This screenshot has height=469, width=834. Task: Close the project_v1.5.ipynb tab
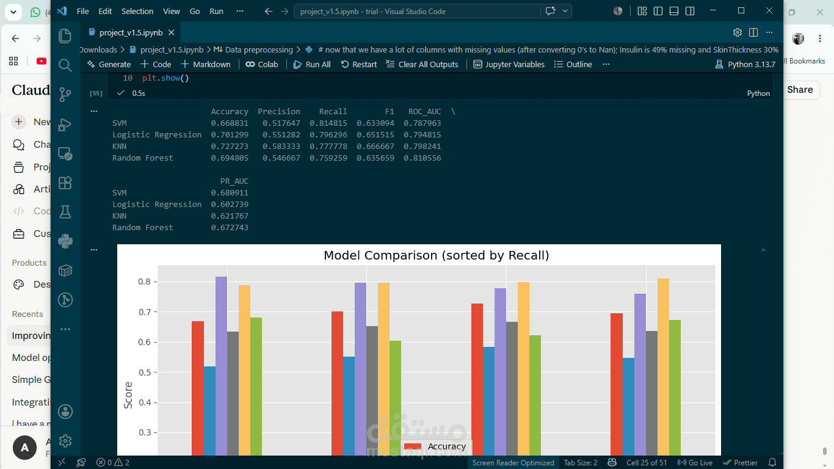coord(172,32)
